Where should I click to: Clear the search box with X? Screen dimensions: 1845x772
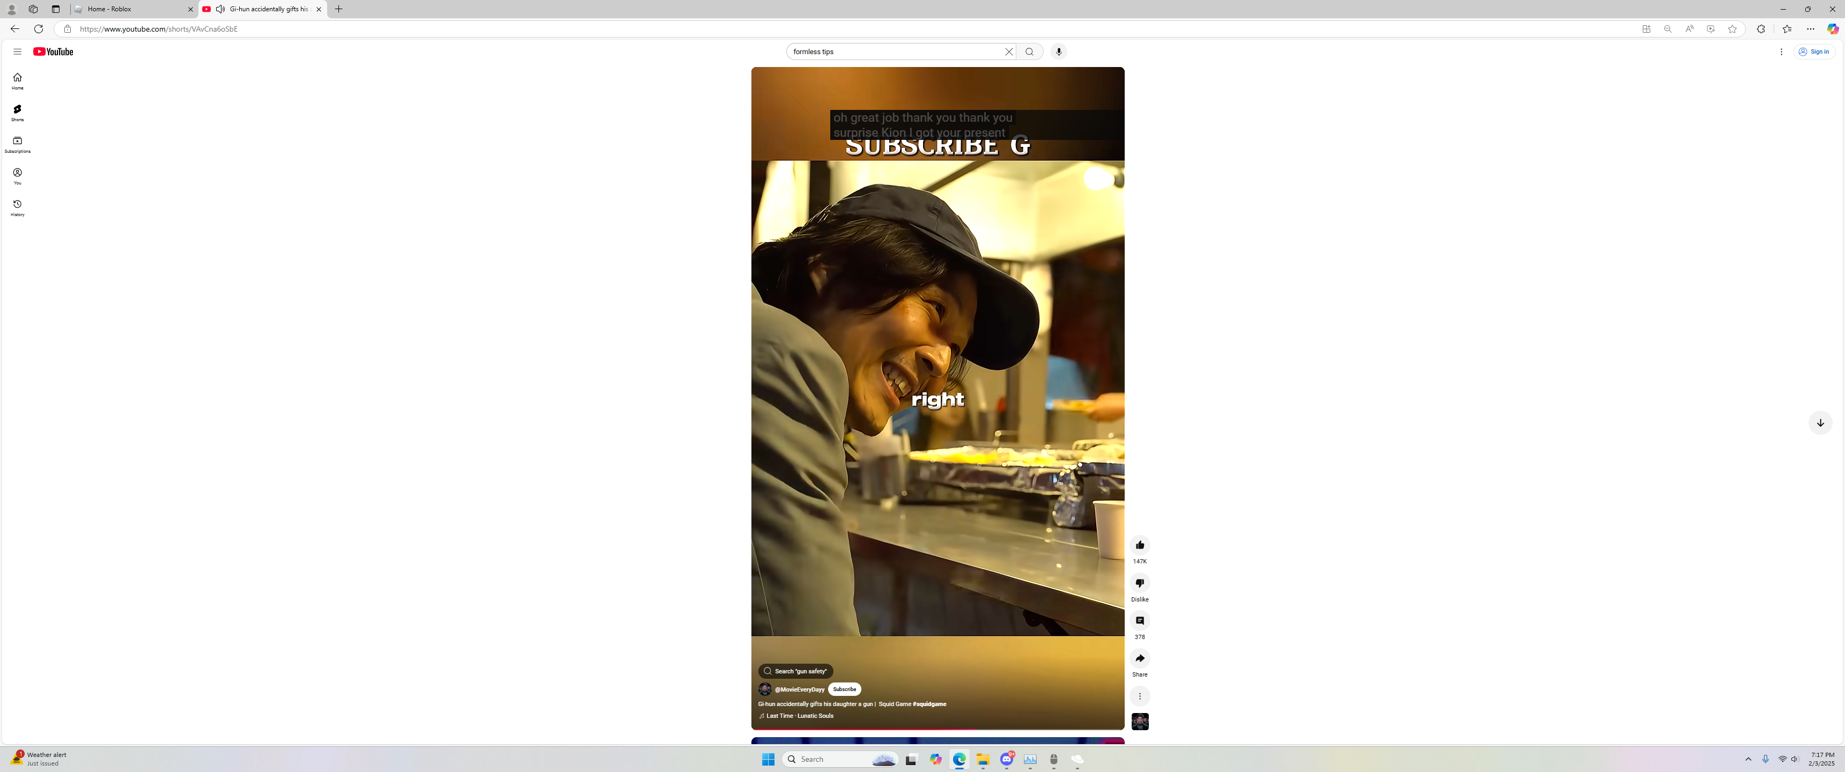1008,51
